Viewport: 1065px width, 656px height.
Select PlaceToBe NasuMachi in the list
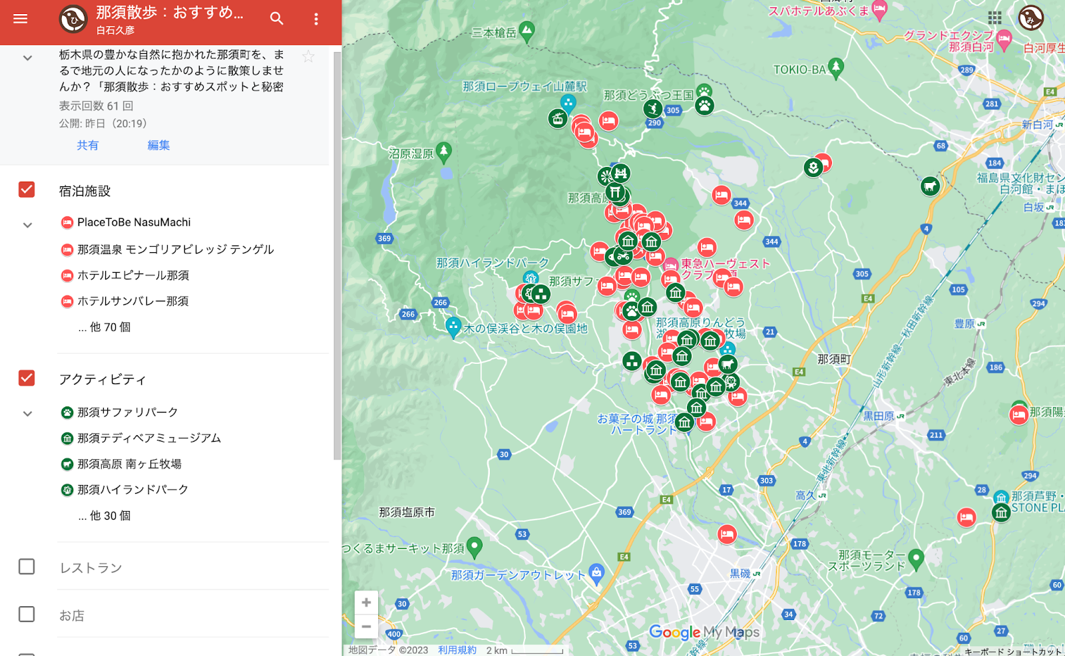click(134, 222)
